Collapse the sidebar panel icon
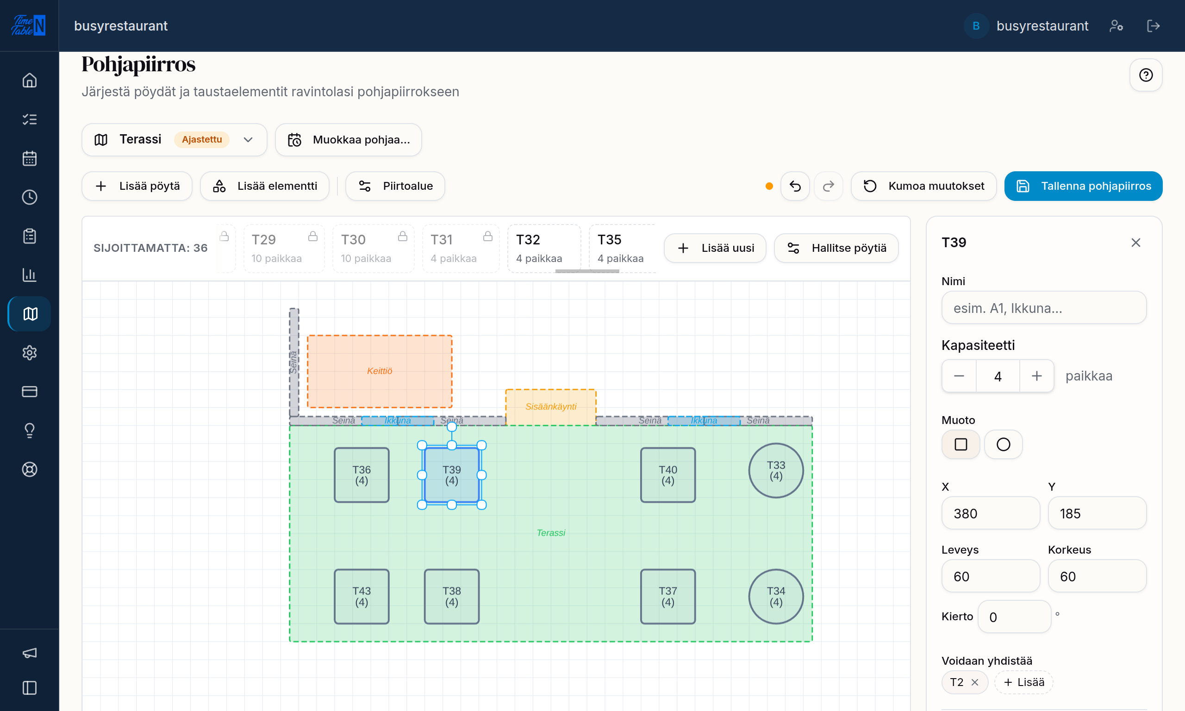 30,688
